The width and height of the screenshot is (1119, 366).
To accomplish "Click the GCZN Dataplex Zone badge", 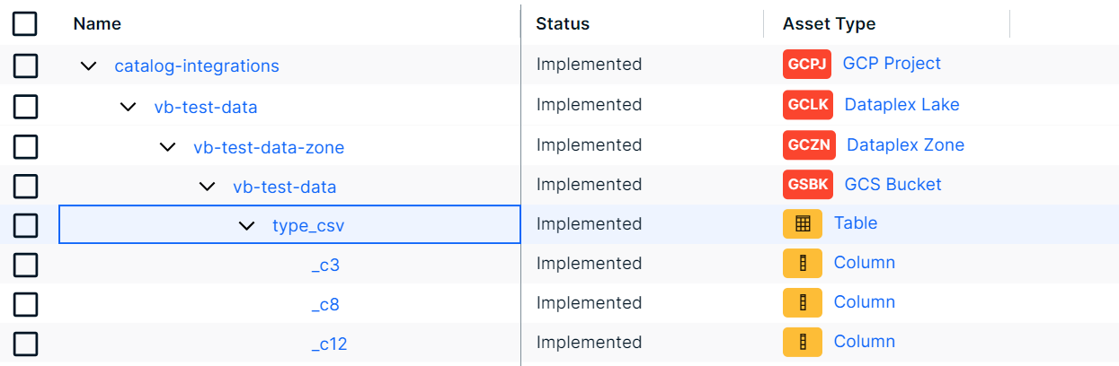I will [x=809, y=145].
